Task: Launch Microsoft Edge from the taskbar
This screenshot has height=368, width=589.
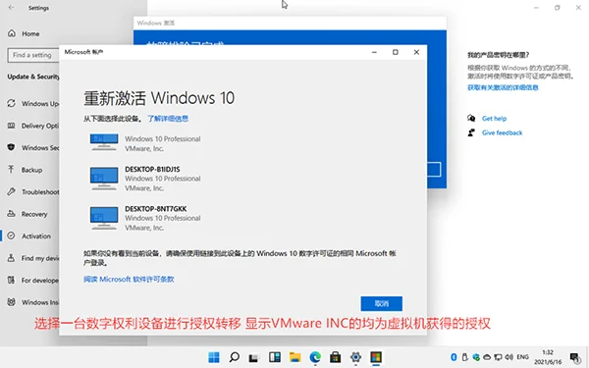Action: [315, 357]
